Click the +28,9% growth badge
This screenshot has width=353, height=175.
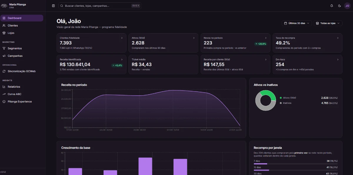(x=261, y=44)
